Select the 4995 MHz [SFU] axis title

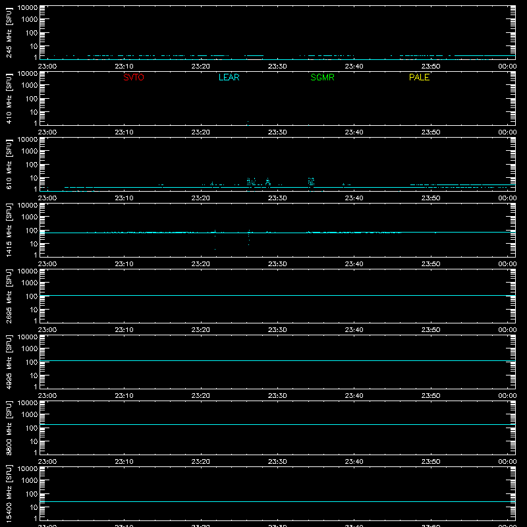(9, 362)
